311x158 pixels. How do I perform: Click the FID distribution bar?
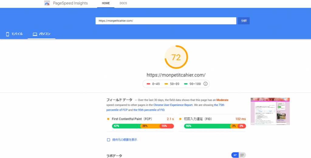(215, 126)
